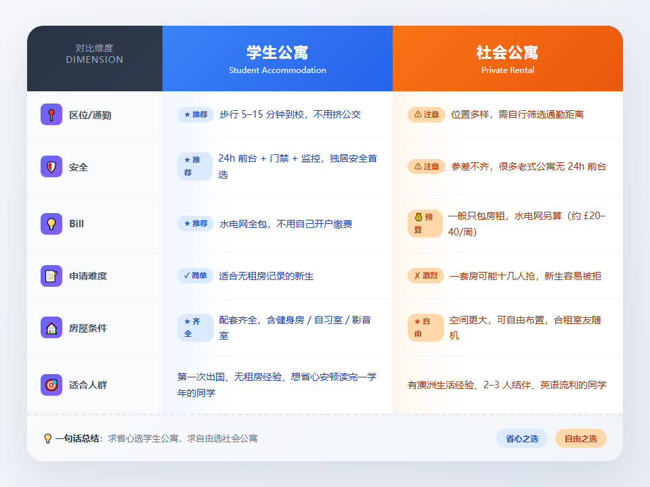The image size is (650, 487).
Task: Click text 第一次出国、无租房经验
Action: (x=230, y=377)
